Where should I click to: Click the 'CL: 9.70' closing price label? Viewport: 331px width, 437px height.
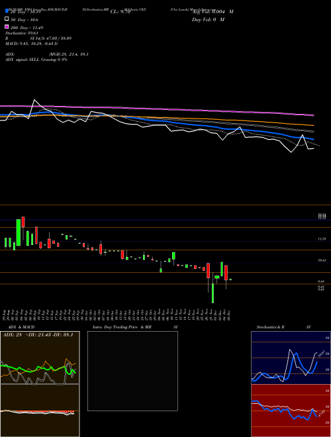pos(120,12)
